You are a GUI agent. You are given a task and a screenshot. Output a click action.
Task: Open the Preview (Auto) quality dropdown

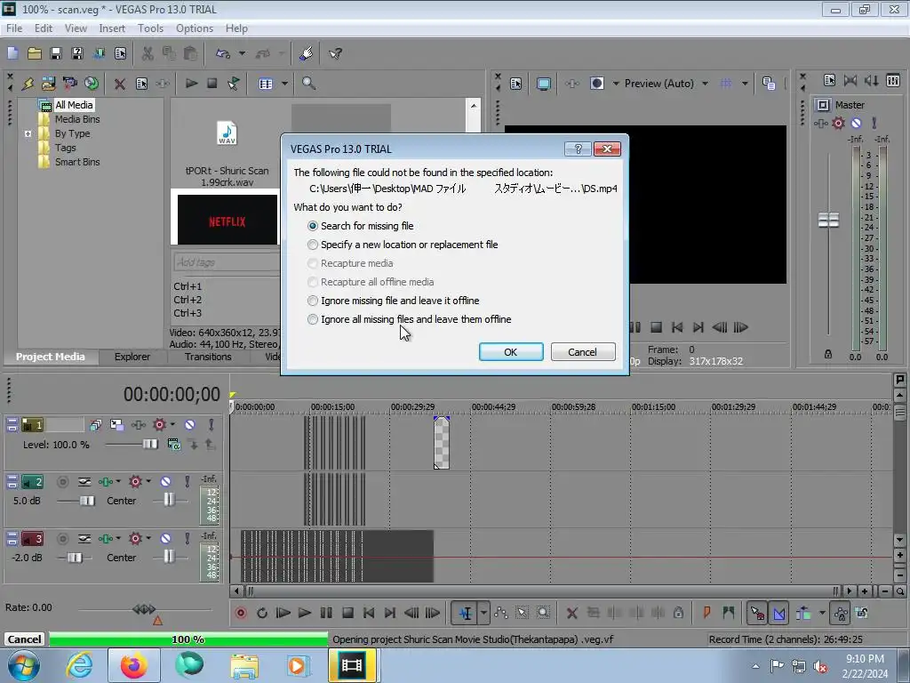tap(705, 84)
